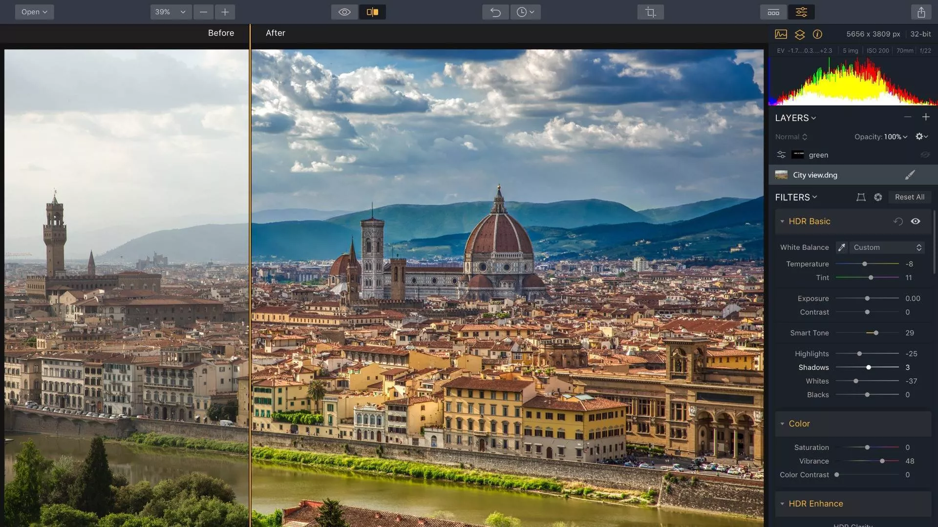Switch to the histogram tab icon
This screenshot has height=527, width=938.
781,34
